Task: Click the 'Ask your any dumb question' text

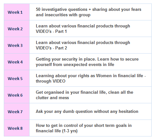Action: click(x=87, y=112)
